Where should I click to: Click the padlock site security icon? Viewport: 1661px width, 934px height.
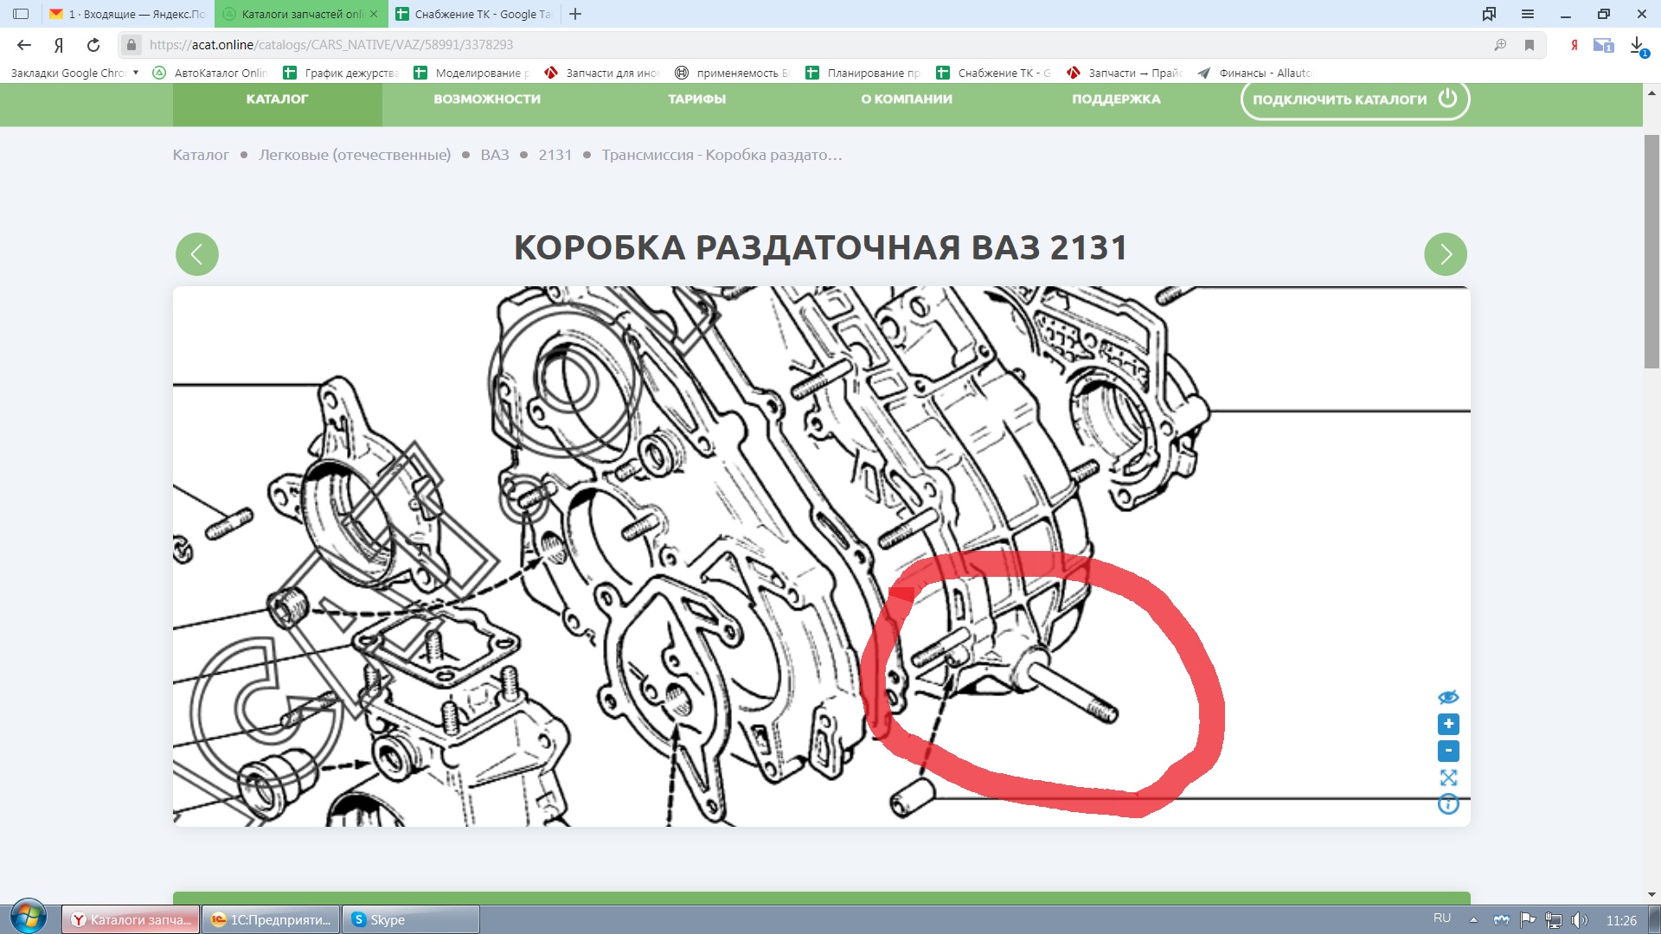tap(131, 45)
